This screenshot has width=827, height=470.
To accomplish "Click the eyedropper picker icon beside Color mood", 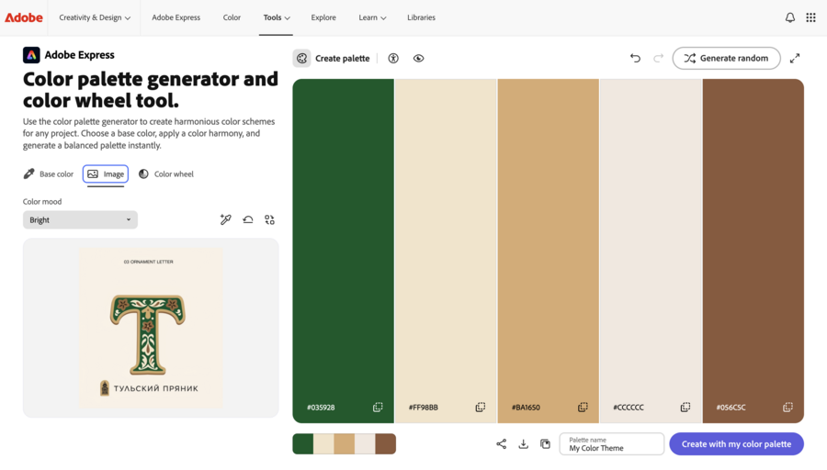I will click(x=226, y=219).
